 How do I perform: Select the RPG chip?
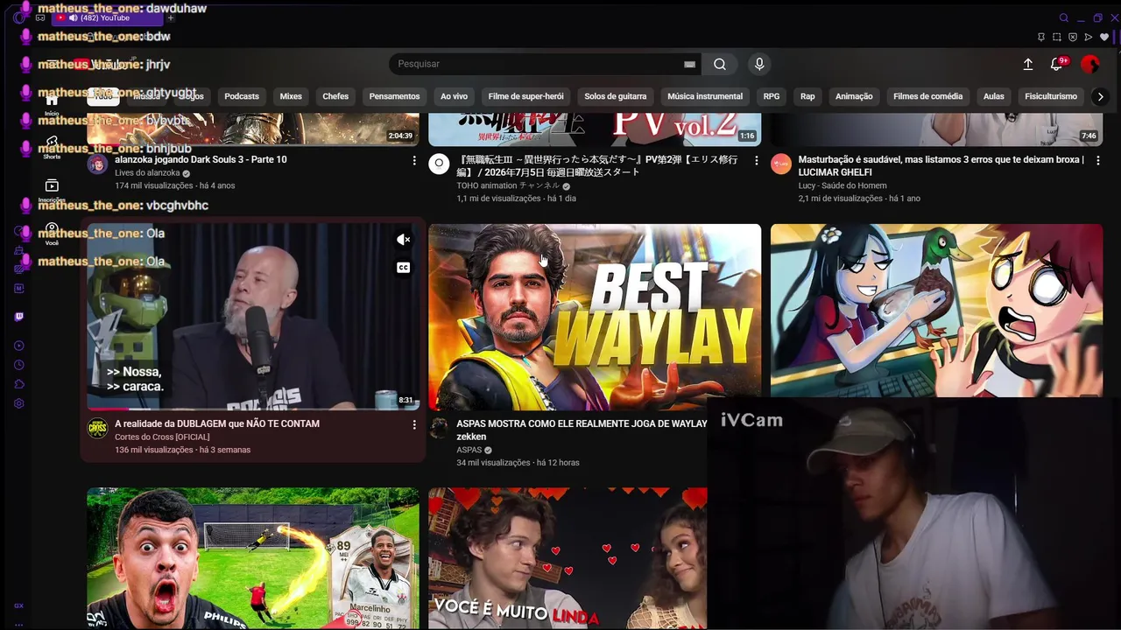[772, 96]
